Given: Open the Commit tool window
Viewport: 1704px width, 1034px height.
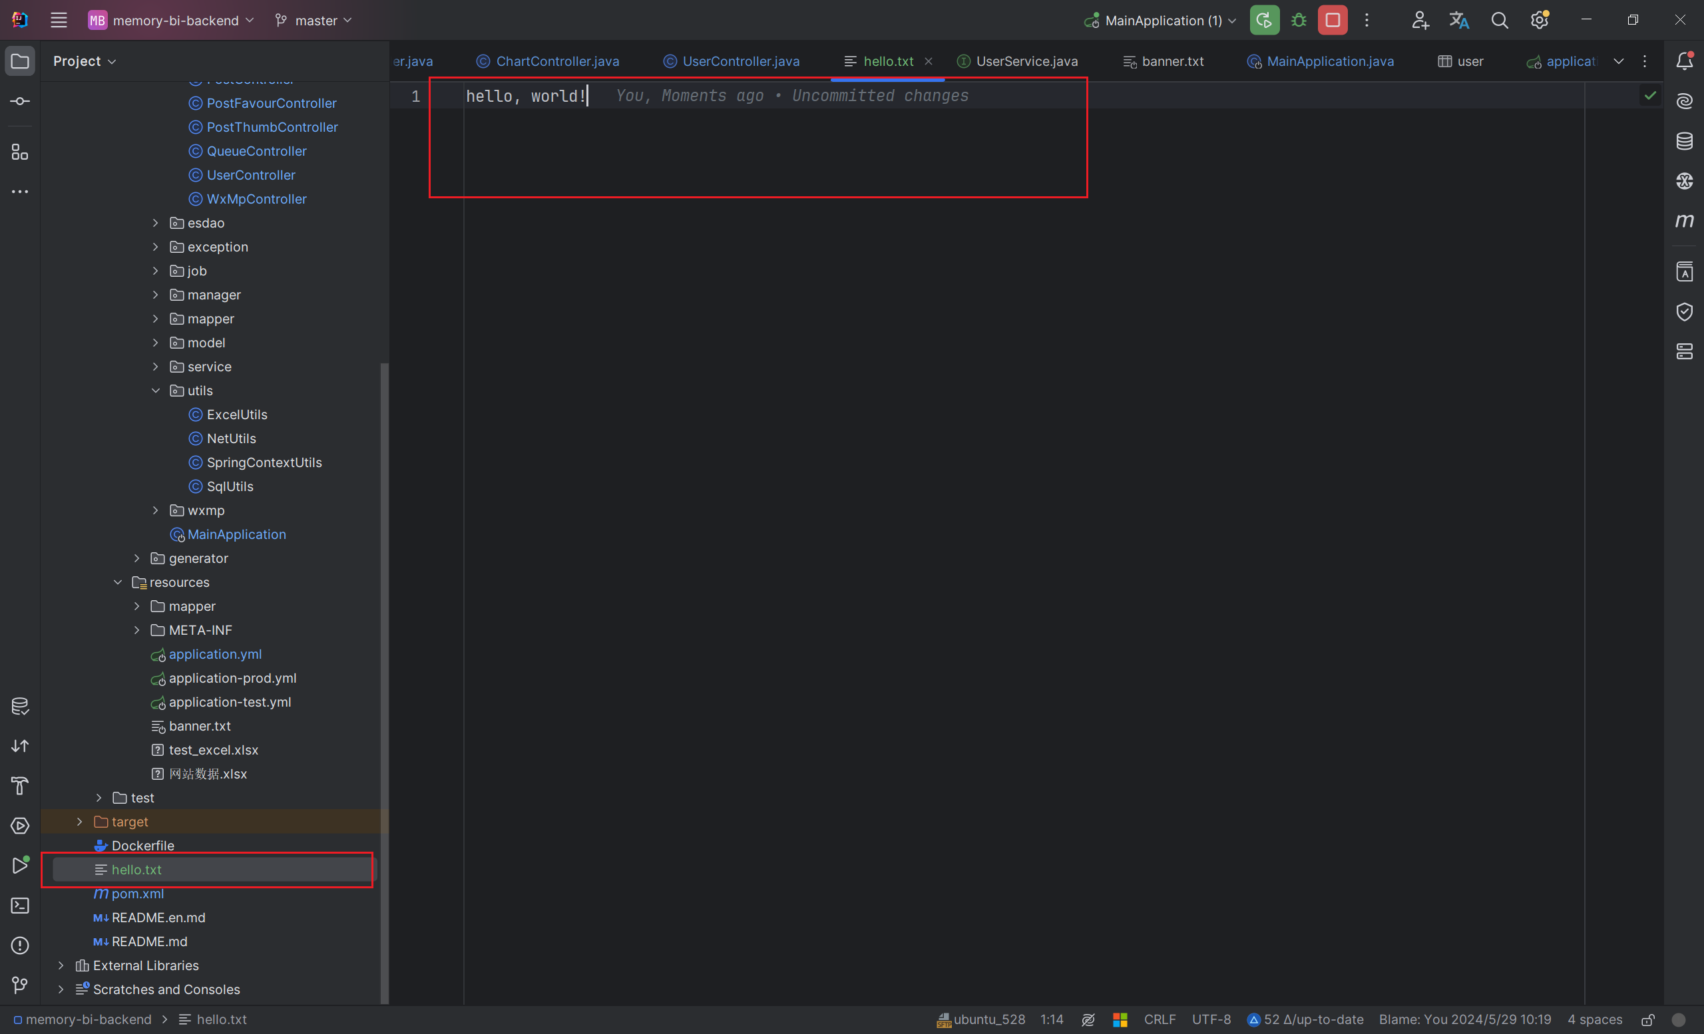Looking at the screenshot, I should tap(20, 102).
